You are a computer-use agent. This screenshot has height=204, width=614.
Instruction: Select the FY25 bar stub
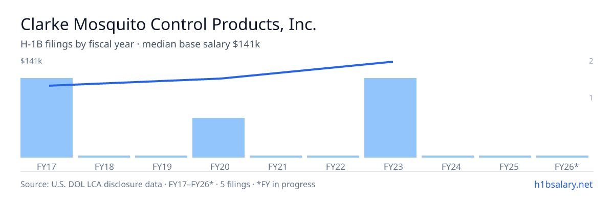(505, 157)
